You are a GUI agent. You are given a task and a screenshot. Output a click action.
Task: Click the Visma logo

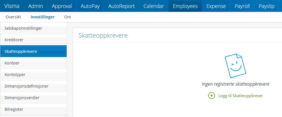pos(12,6)
